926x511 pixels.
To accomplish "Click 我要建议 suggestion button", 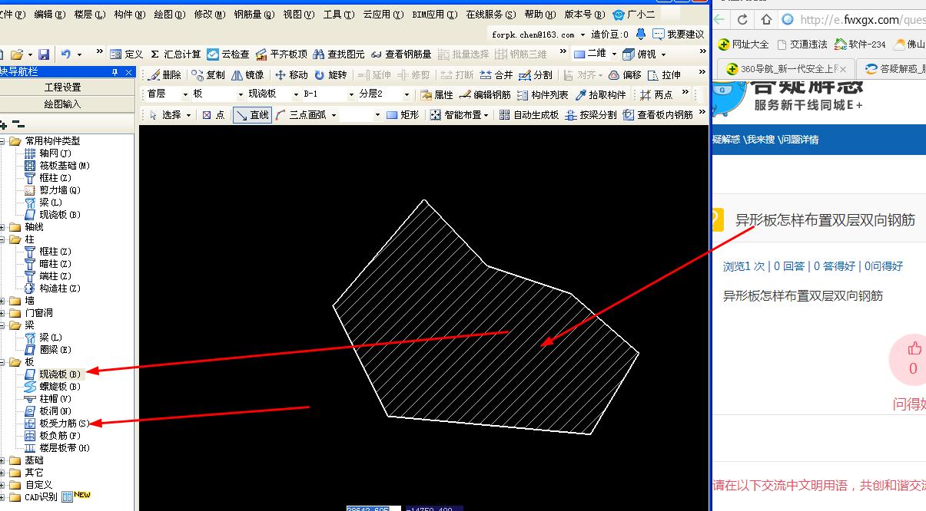I will (679, 35).
